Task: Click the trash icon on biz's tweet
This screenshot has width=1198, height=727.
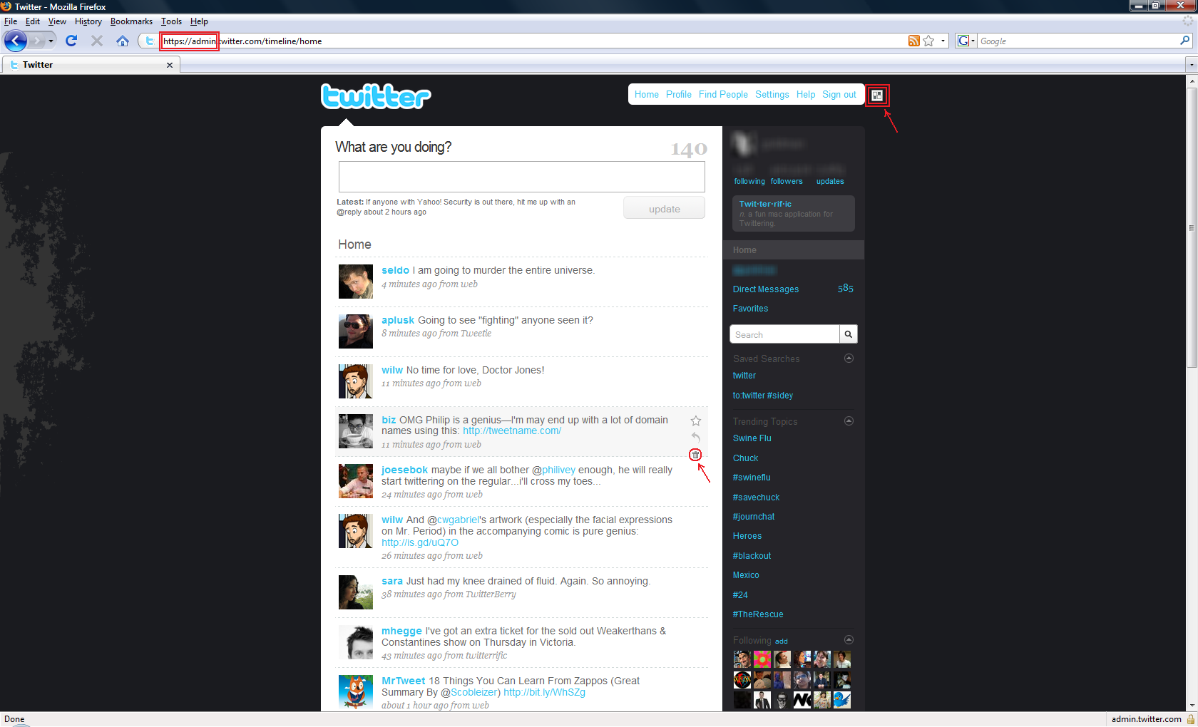Action: click(695, 455)
